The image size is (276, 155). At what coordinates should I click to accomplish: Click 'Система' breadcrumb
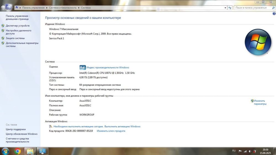coord(86,8)
